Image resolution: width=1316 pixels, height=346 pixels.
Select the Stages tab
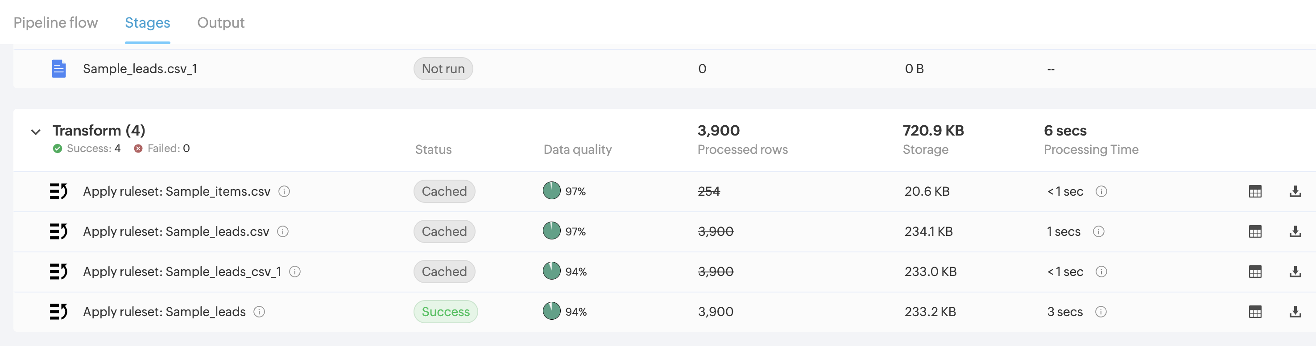pos(147,22)
